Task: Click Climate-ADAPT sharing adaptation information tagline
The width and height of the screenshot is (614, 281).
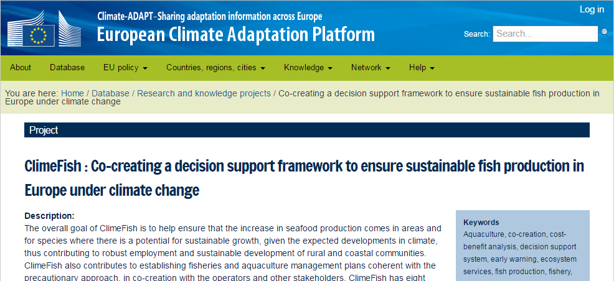Action: point(209,16)
